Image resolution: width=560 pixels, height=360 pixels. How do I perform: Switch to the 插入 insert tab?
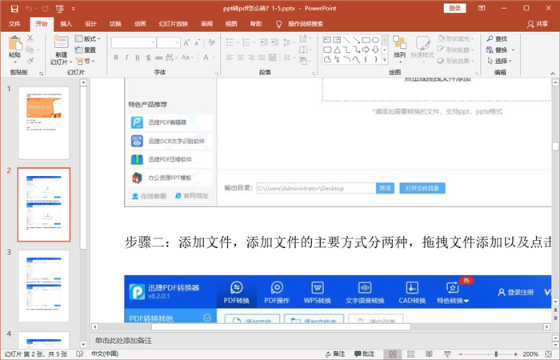66,24
